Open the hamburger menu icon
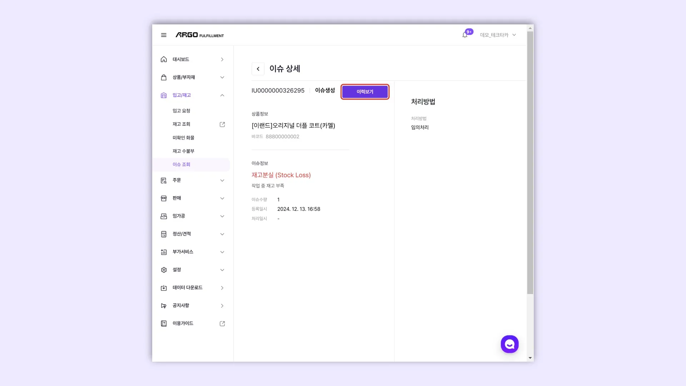 (x=164, y=35)
